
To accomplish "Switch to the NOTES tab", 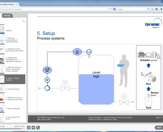I will tap(7, 16).
